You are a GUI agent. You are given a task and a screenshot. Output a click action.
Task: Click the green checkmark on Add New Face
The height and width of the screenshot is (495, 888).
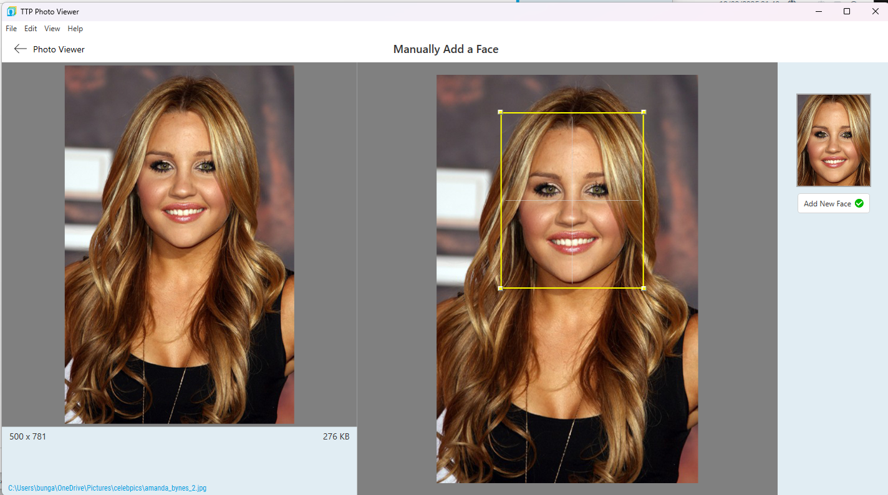pyautogui.click(x=859, y=203)
